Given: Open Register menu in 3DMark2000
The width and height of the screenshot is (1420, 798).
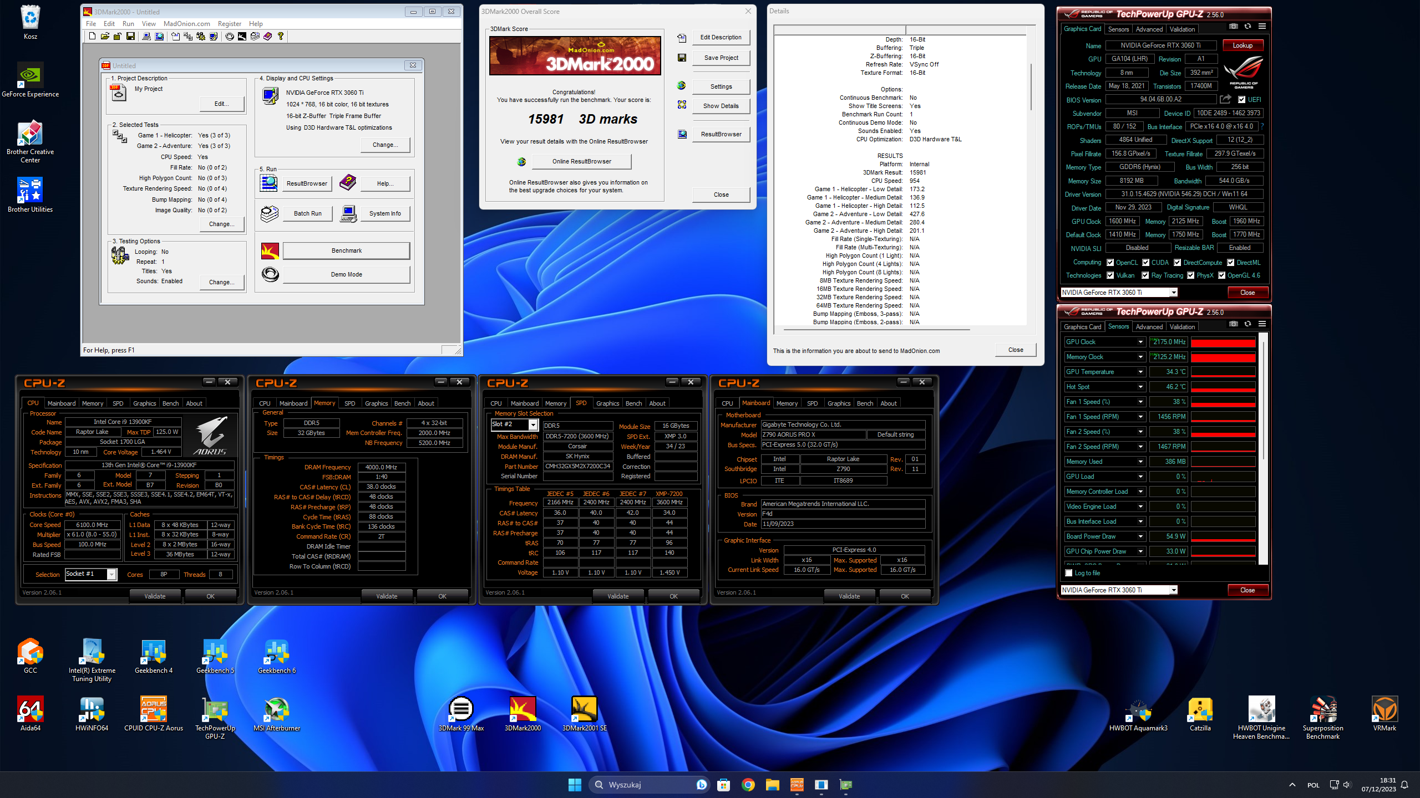Looking at the screenshot, I should point(229,24).
